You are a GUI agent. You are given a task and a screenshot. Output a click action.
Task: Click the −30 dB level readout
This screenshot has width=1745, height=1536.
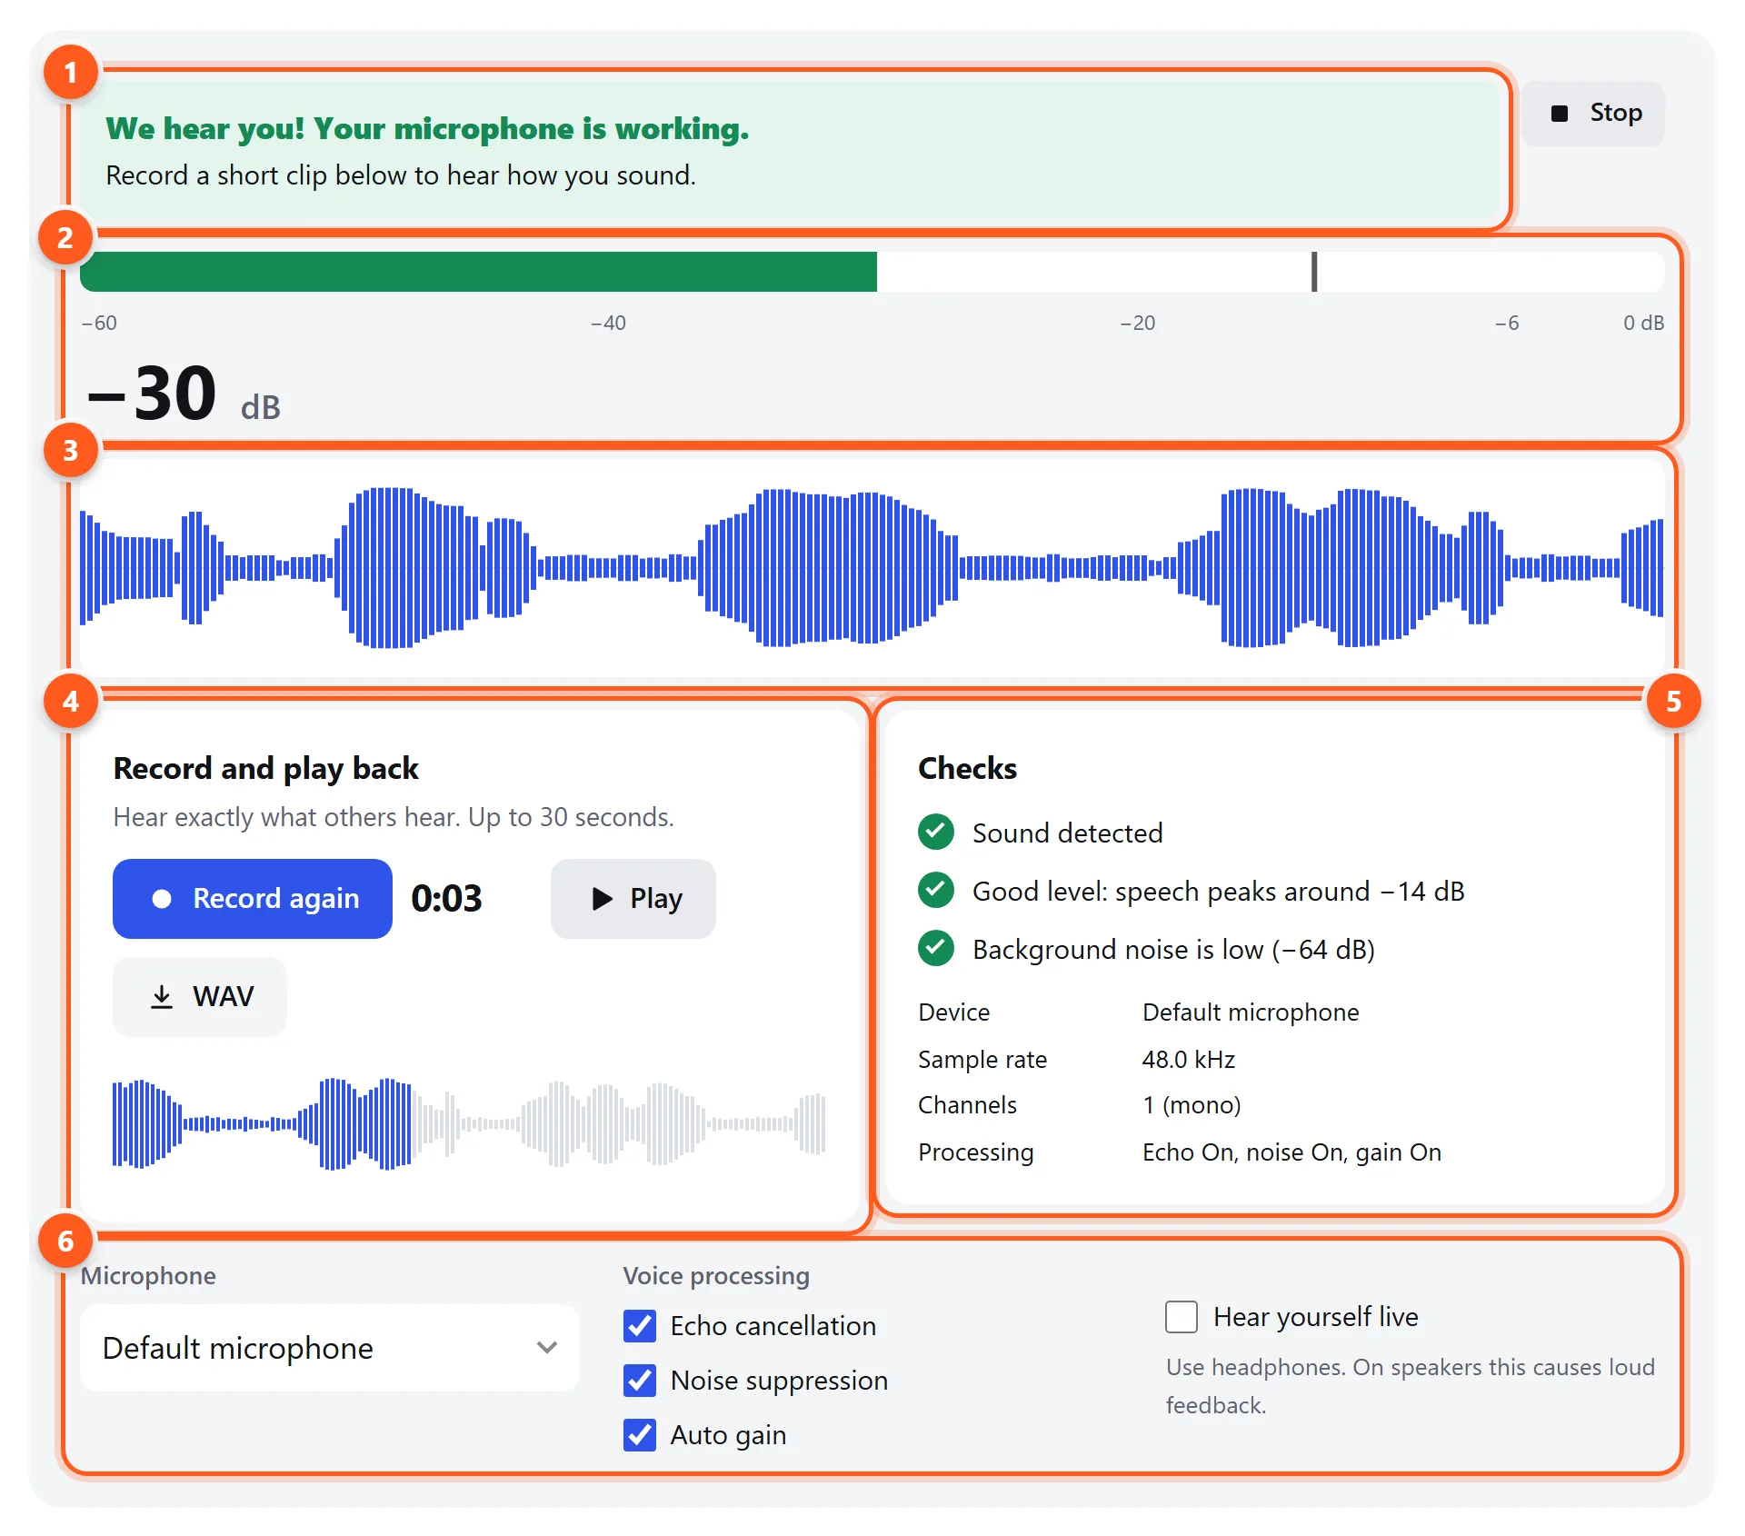coord(184,394)
